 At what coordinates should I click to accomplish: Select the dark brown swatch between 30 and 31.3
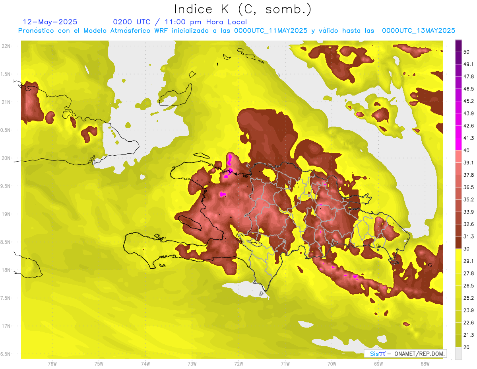coord(459,242)
